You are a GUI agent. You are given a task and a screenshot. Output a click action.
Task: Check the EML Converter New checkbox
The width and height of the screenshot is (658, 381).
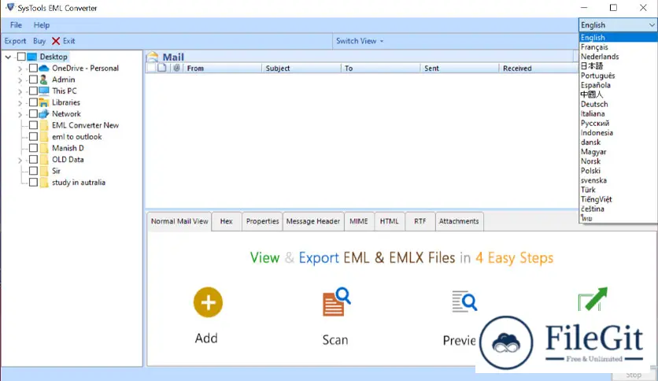click(x=33, y=125)
